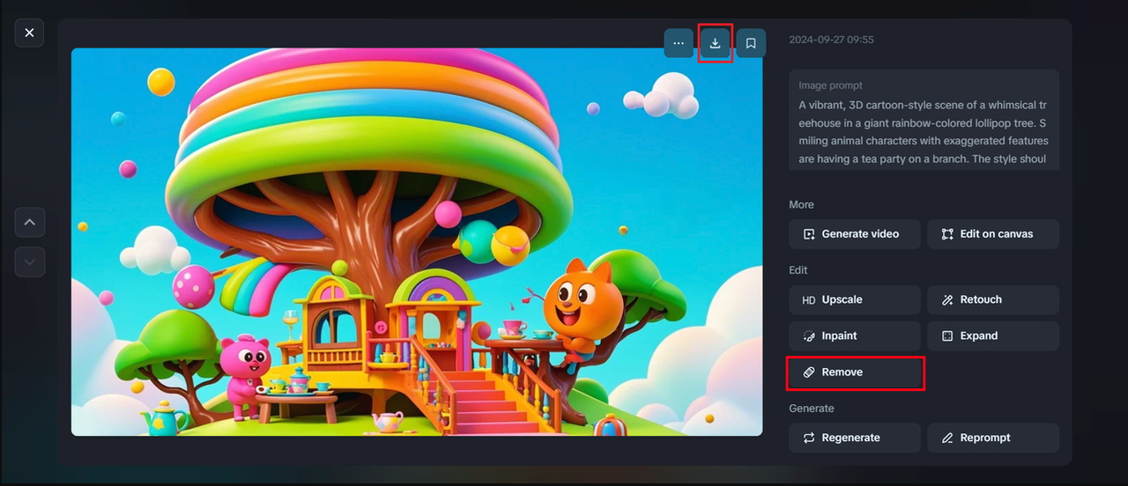1128x486 pixels.
Task: Click the "More" section heading
Action: 801,204
